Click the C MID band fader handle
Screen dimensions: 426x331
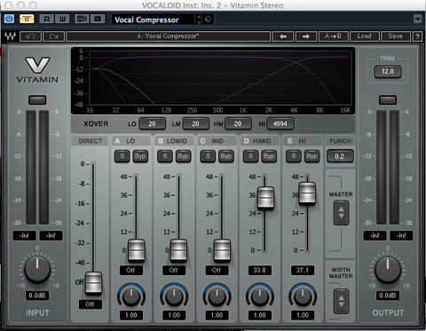222,251
